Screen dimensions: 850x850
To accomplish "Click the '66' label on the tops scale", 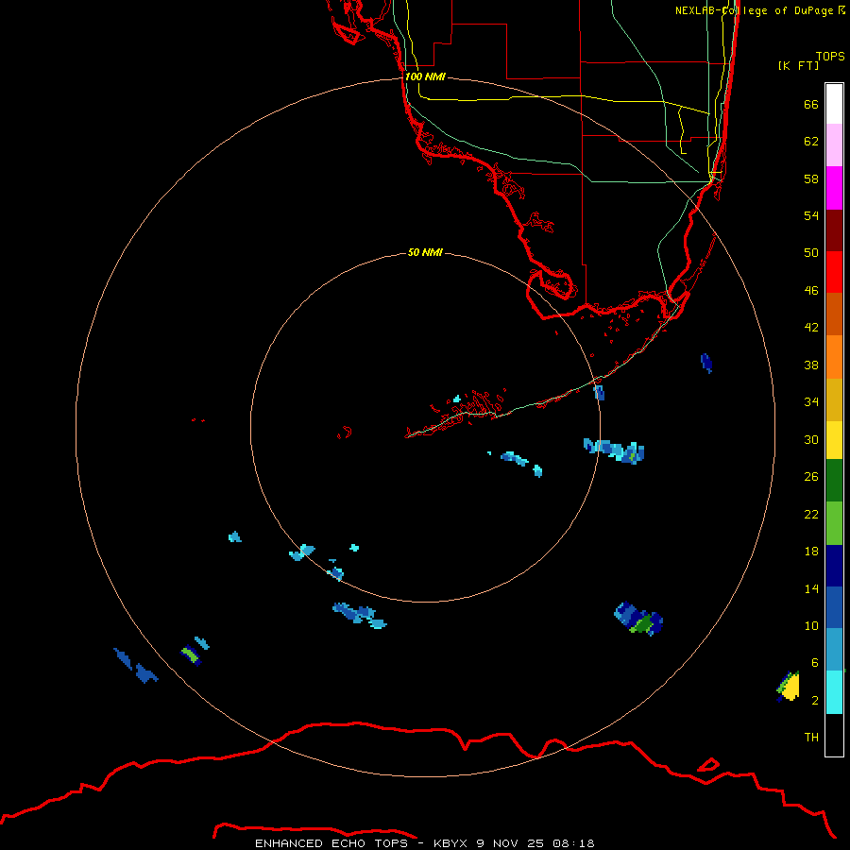I will coord(811,104).
